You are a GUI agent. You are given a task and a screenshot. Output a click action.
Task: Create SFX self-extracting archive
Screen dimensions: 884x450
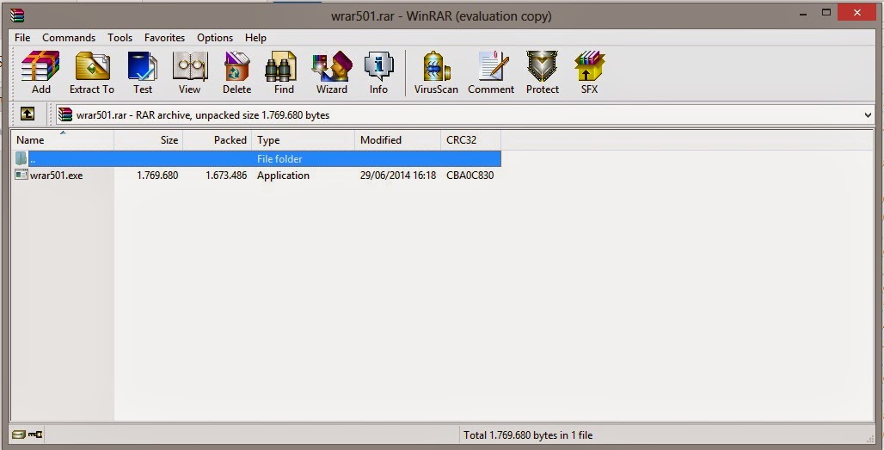(x=589, y=72)
